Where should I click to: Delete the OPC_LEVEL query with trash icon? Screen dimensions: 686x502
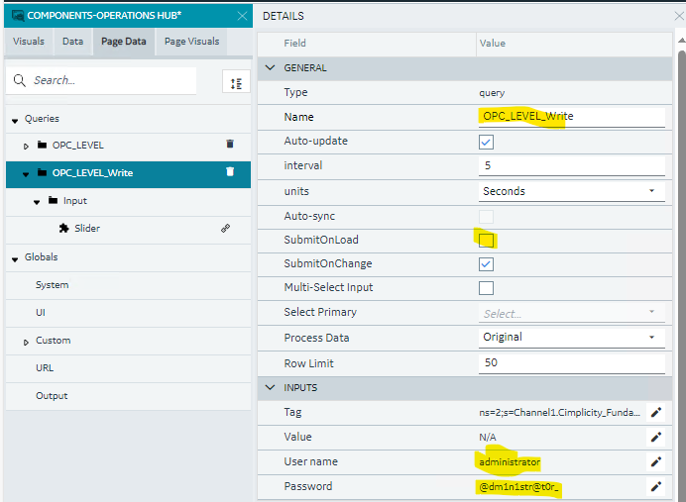[230, 144]
